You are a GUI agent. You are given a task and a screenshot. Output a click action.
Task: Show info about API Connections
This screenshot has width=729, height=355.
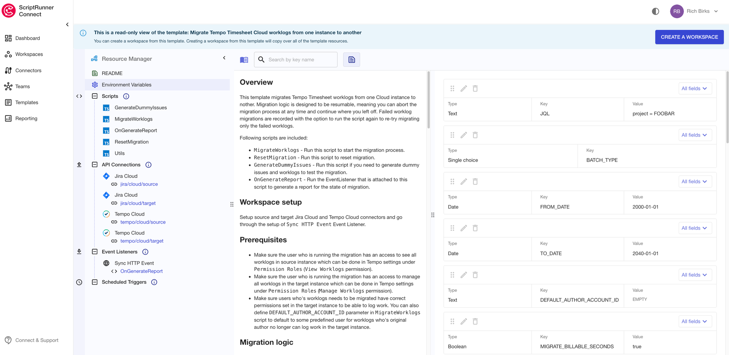coord(148,165)
